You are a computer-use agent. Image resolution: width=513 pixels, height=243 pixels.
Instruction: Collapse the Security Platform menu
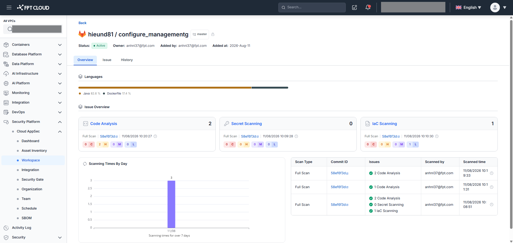[x=60, y=122]
